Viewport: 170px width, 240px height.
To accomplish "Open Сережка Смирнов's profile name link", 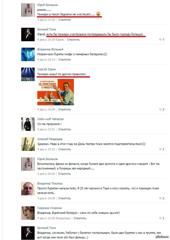I will click(x=50, y=208).
